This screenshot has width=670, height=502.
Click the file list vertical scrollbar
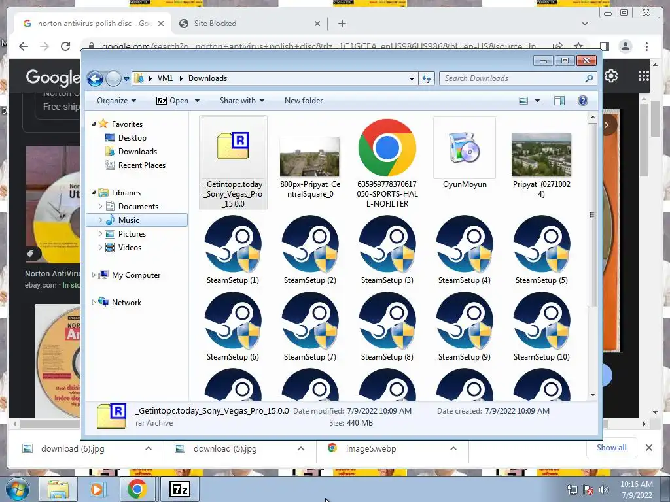click(x=592, y=214)
